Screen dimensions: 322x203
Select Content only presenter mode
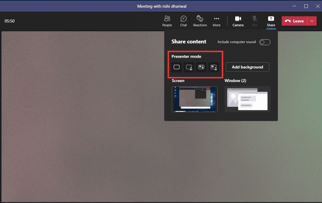click(x=176, y=67)
